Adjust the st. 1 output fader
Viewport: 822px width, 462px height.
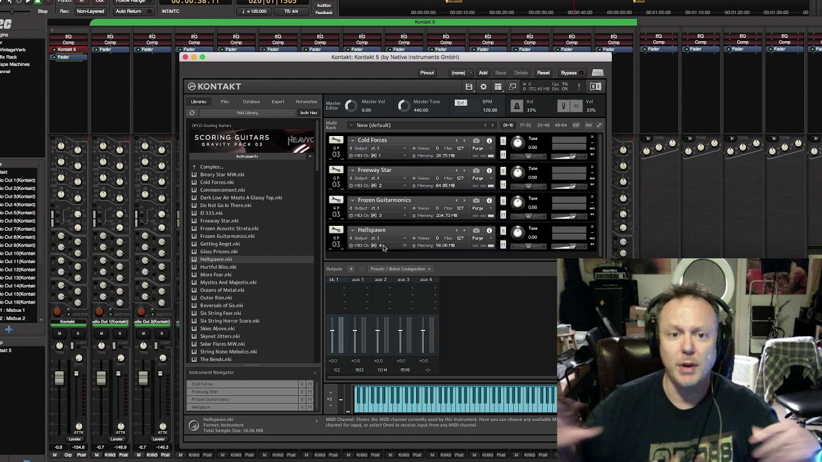click(x=333, y=331)
